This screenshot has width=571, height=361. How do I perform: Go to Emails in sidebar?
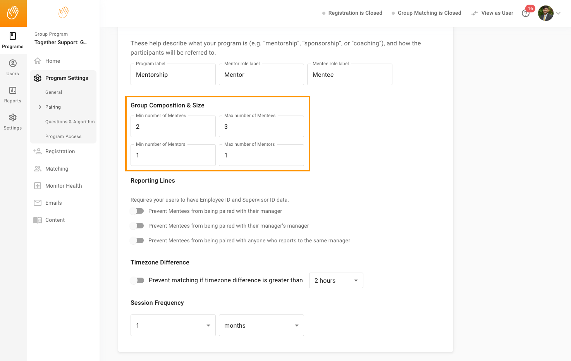pos(53,203)
